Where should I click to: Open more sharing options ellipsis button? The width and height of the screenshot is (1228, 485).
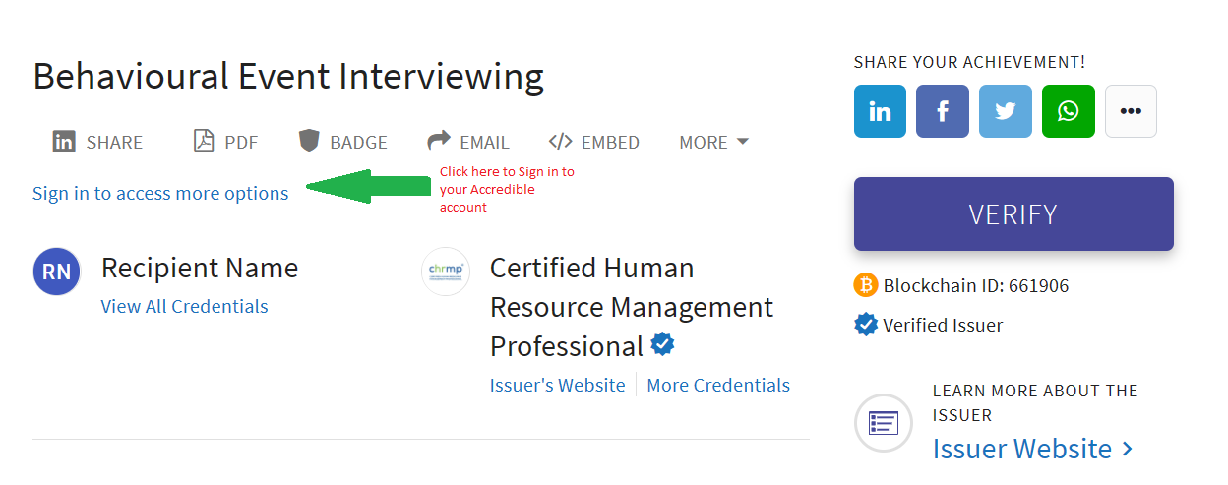click(x=1131, y=111)
